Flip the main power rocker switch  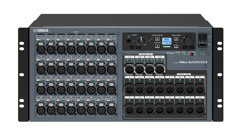[202, 40]
